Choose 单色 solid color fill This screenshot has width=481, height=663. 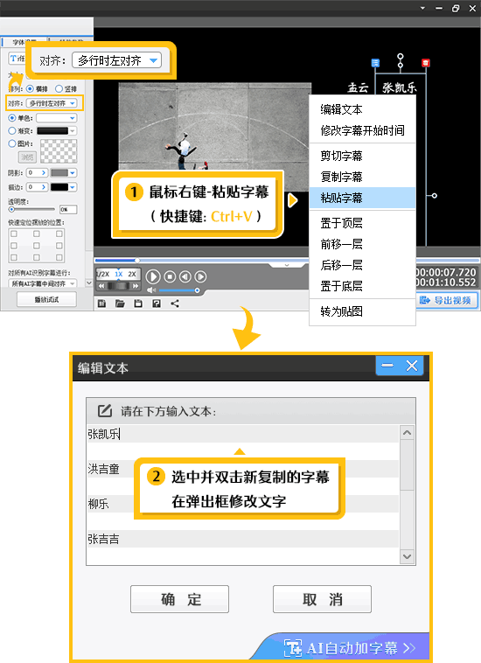click(12, 118)
